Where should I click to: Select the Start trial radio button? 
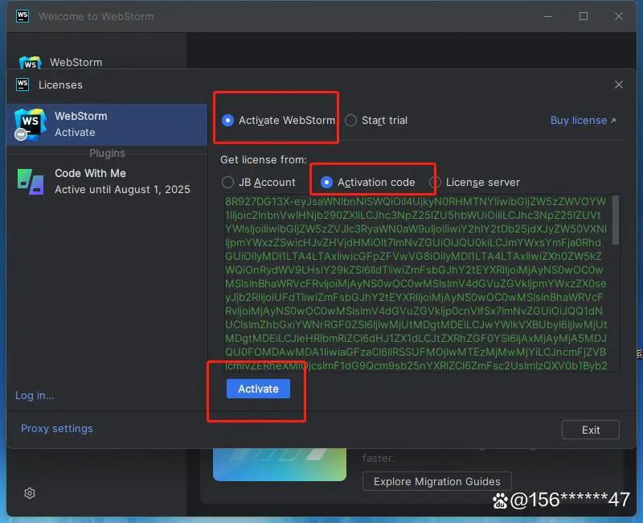coord(351,121)
